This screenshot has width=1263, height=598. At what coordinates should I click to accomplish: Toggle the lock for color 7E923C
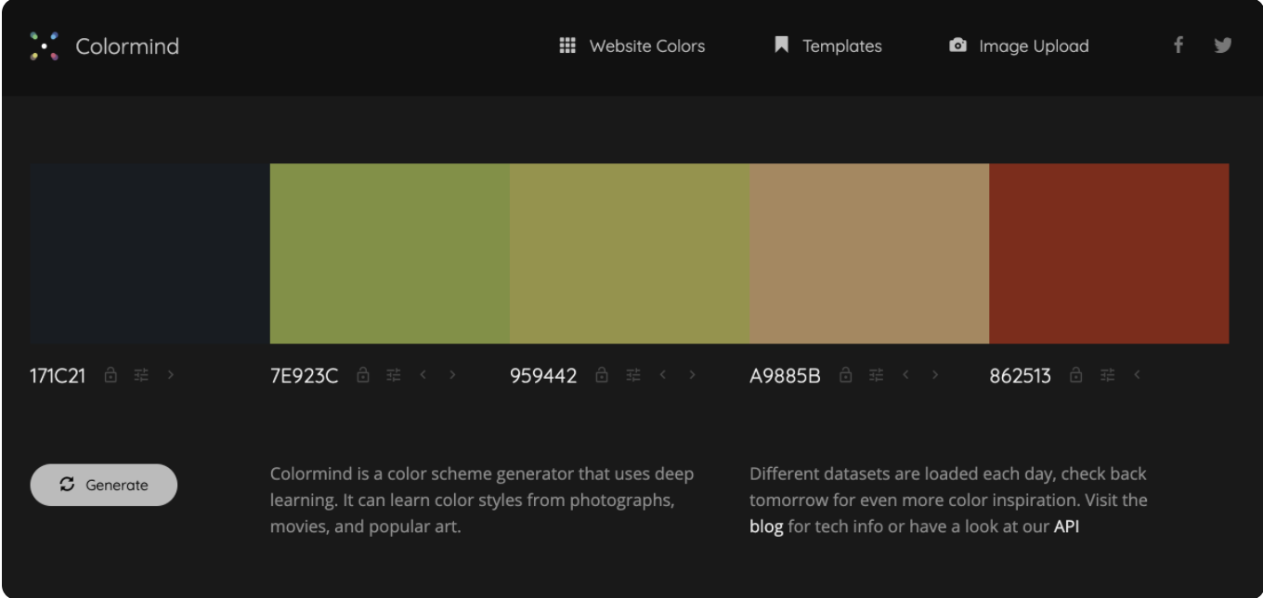(363, 375)
